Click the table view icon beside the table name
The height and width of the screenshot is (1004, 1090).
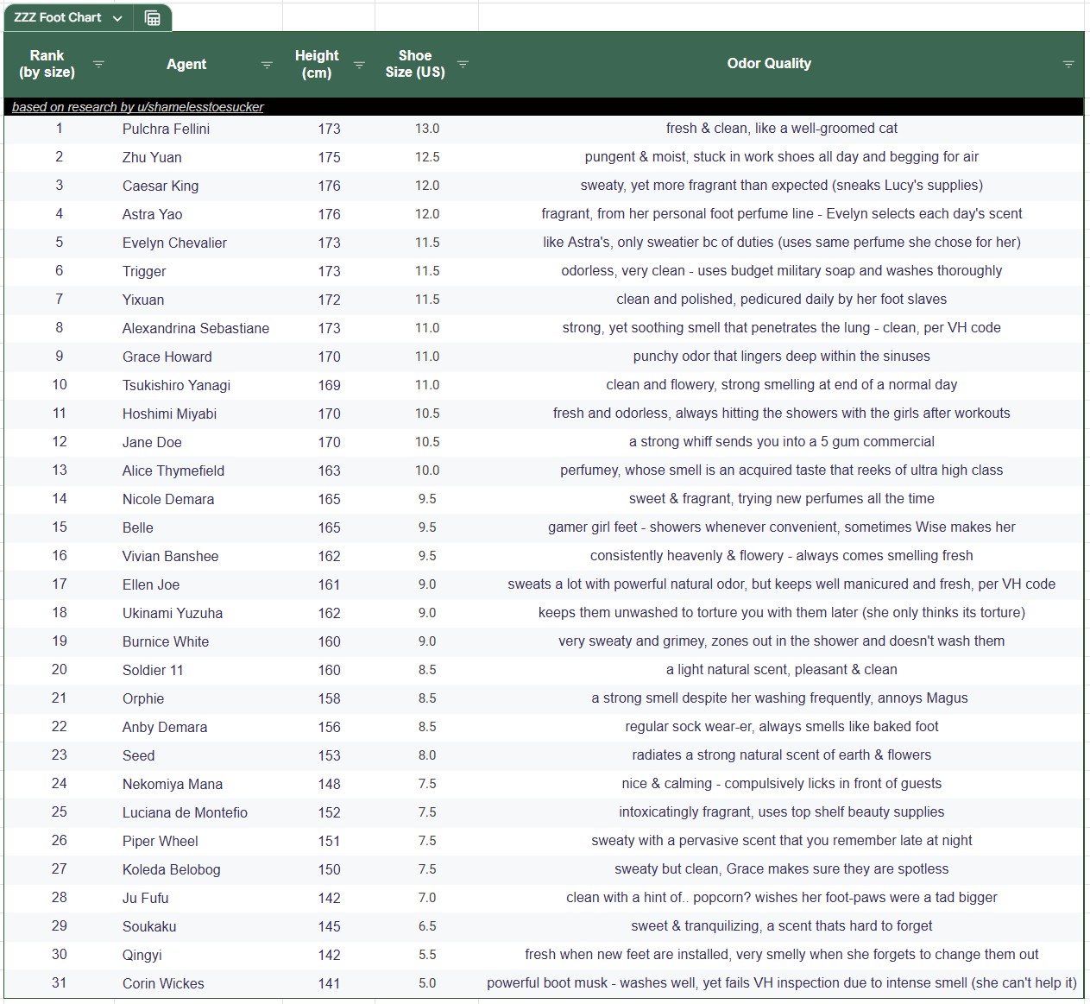(x=153, y=18)
